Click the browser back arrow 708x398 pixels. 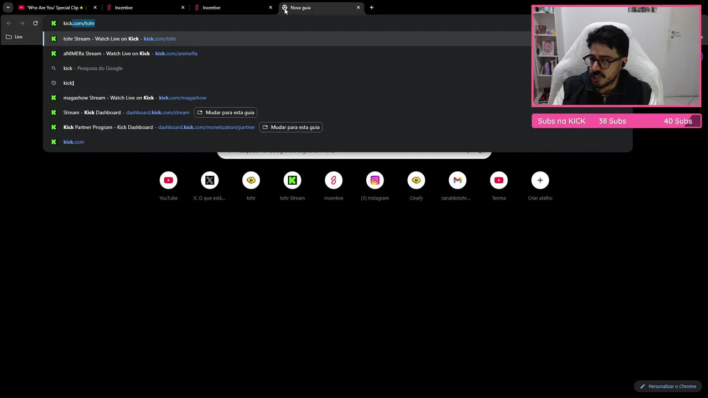pyautogui.click(x=9, y=23)
